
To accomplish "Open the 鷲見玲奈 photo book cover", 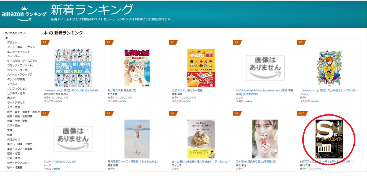I will (137, 139).
